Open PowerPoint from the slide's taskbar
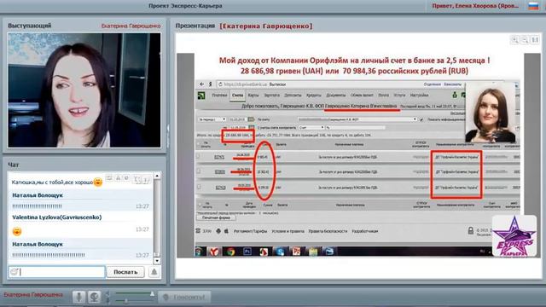Image resolution: width=546 pixels, height=307 pixels. (x=297, y=252)
